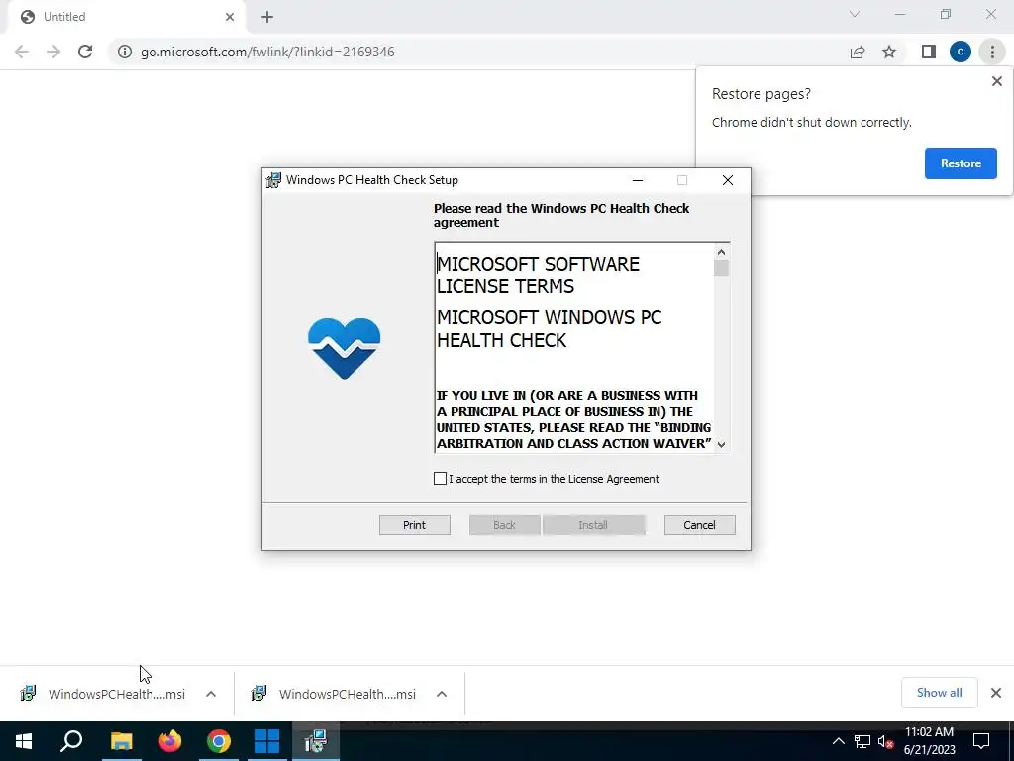Open Chrome three-dot menu
1014x761 pixels.
tap(992, 52)
